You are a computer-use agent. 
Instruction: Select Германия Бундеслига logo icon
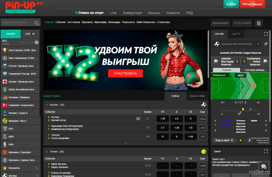5,105
